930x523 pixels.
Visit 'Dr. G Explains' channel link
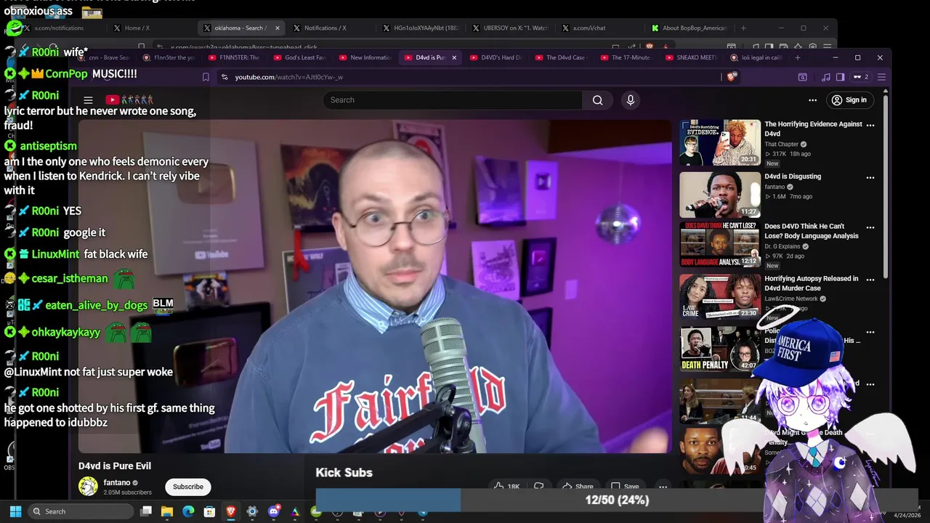pyautogui.click(x=783, y=246)
